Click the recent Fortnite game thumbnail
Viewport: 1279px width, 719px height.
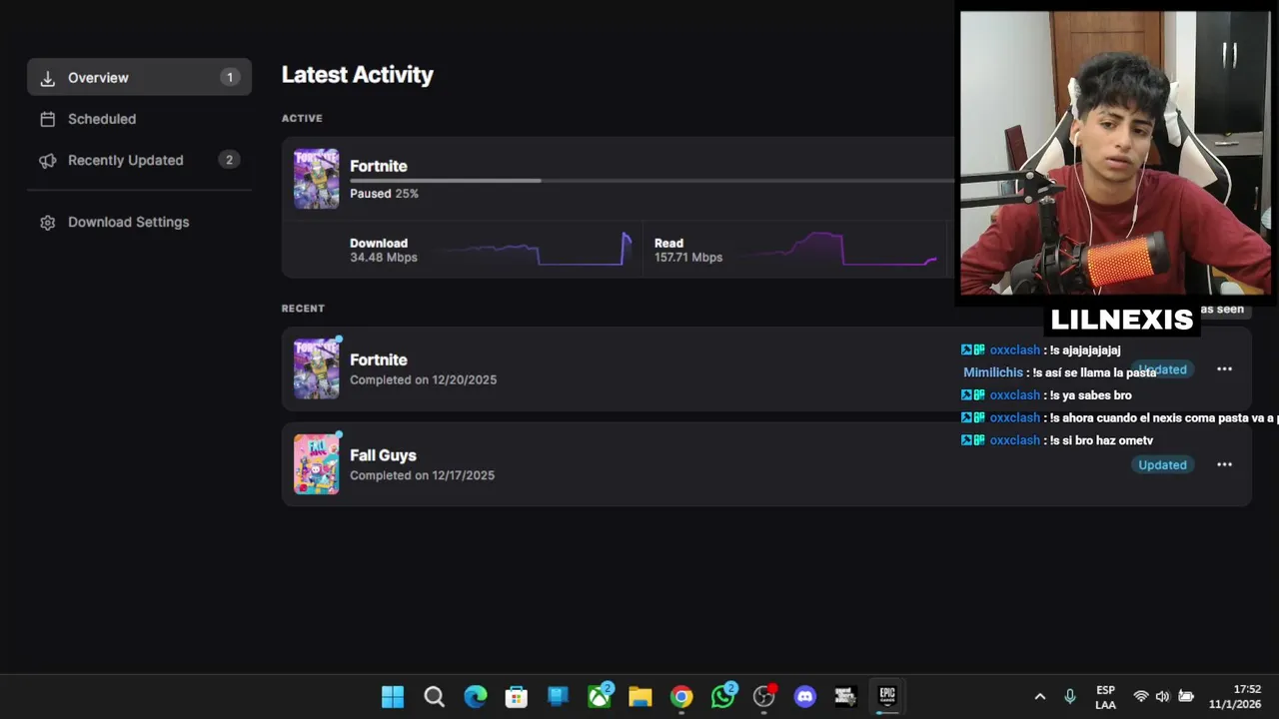click(x=316, y=368)
